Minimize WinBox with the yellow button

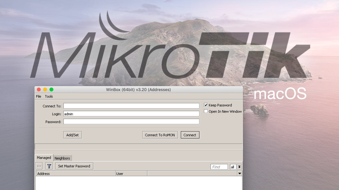click(45, 90)
